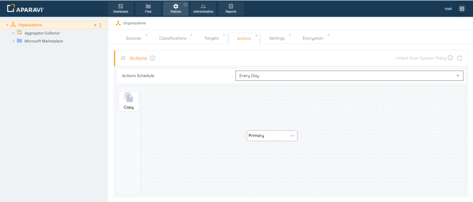Select Microsoft Marketplace tree item
The width and height of the screenshot is (473, 202).
point(44,41)
